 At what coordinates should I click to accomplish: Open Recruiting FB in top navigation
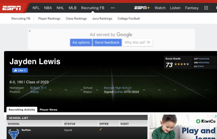(93, 8)
